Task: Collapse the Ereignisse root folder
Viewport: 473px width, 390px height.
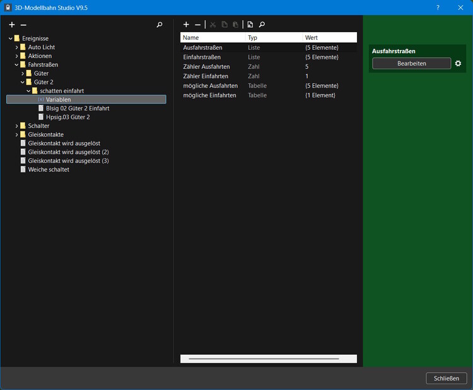Action: click(x=11, y=38)
